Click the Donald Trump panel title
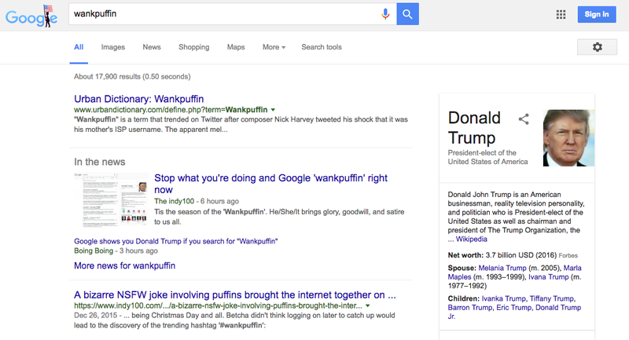629x340 pixels. [x=474, y=128]
